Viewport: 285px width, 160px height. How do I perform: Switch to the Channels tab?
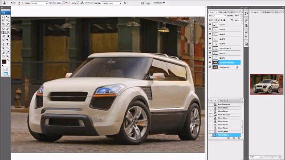click(223, 12)
